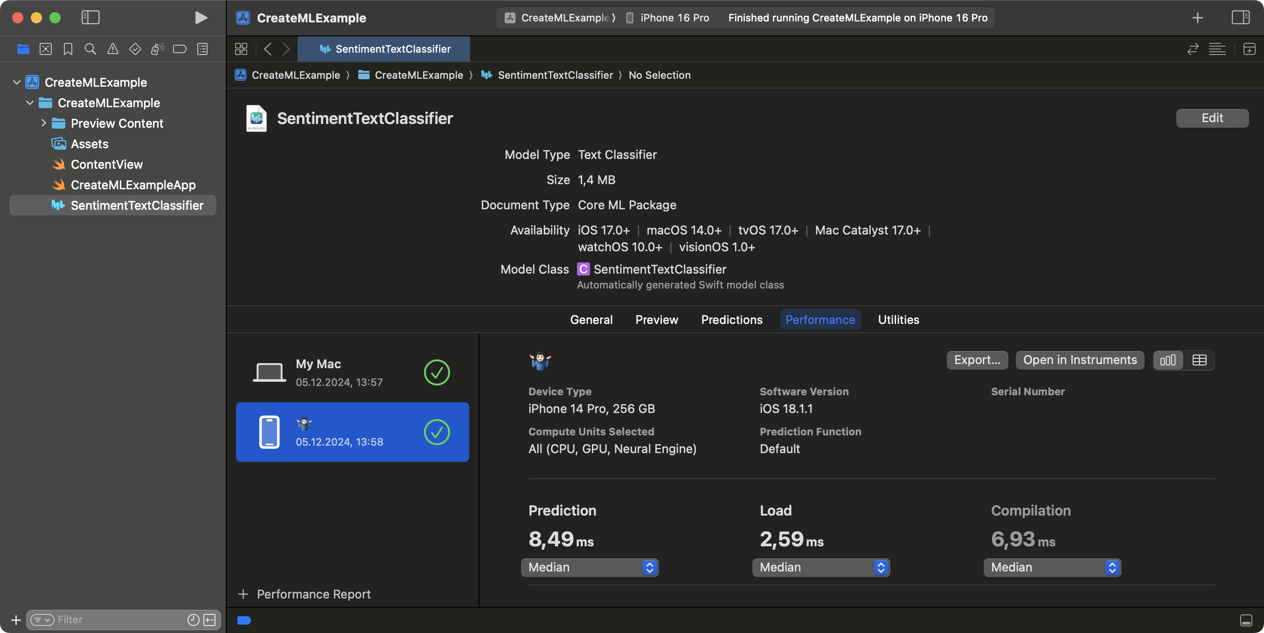
Task: Click Export… for the performance report
Action: pos(977,360)
